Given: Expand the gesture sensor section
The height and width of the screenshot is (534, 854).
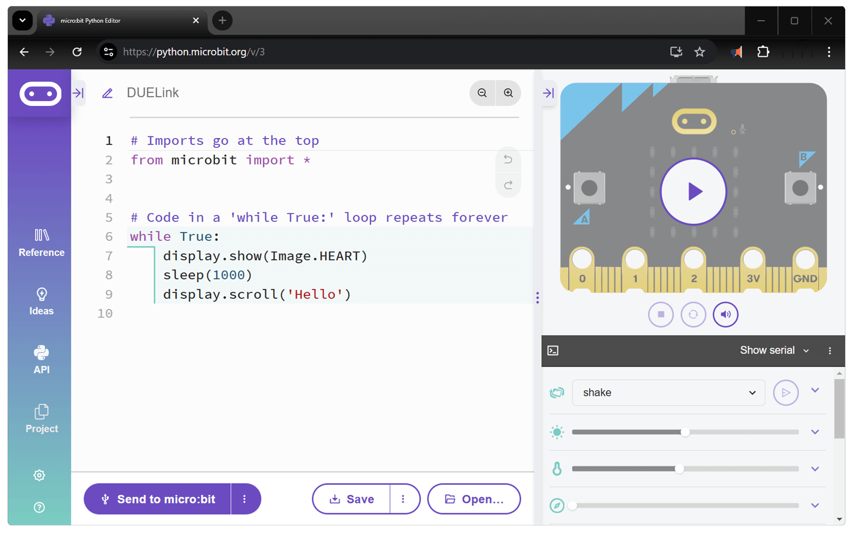Looking at the screenshot, I should [x=815, y=390].
